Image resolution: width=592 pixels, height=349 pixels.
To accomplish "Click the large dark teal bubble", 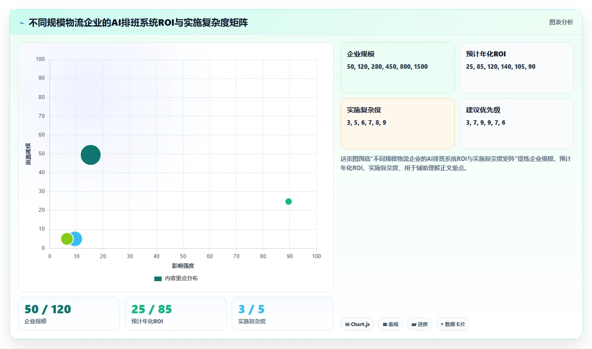I will point(91,155).
